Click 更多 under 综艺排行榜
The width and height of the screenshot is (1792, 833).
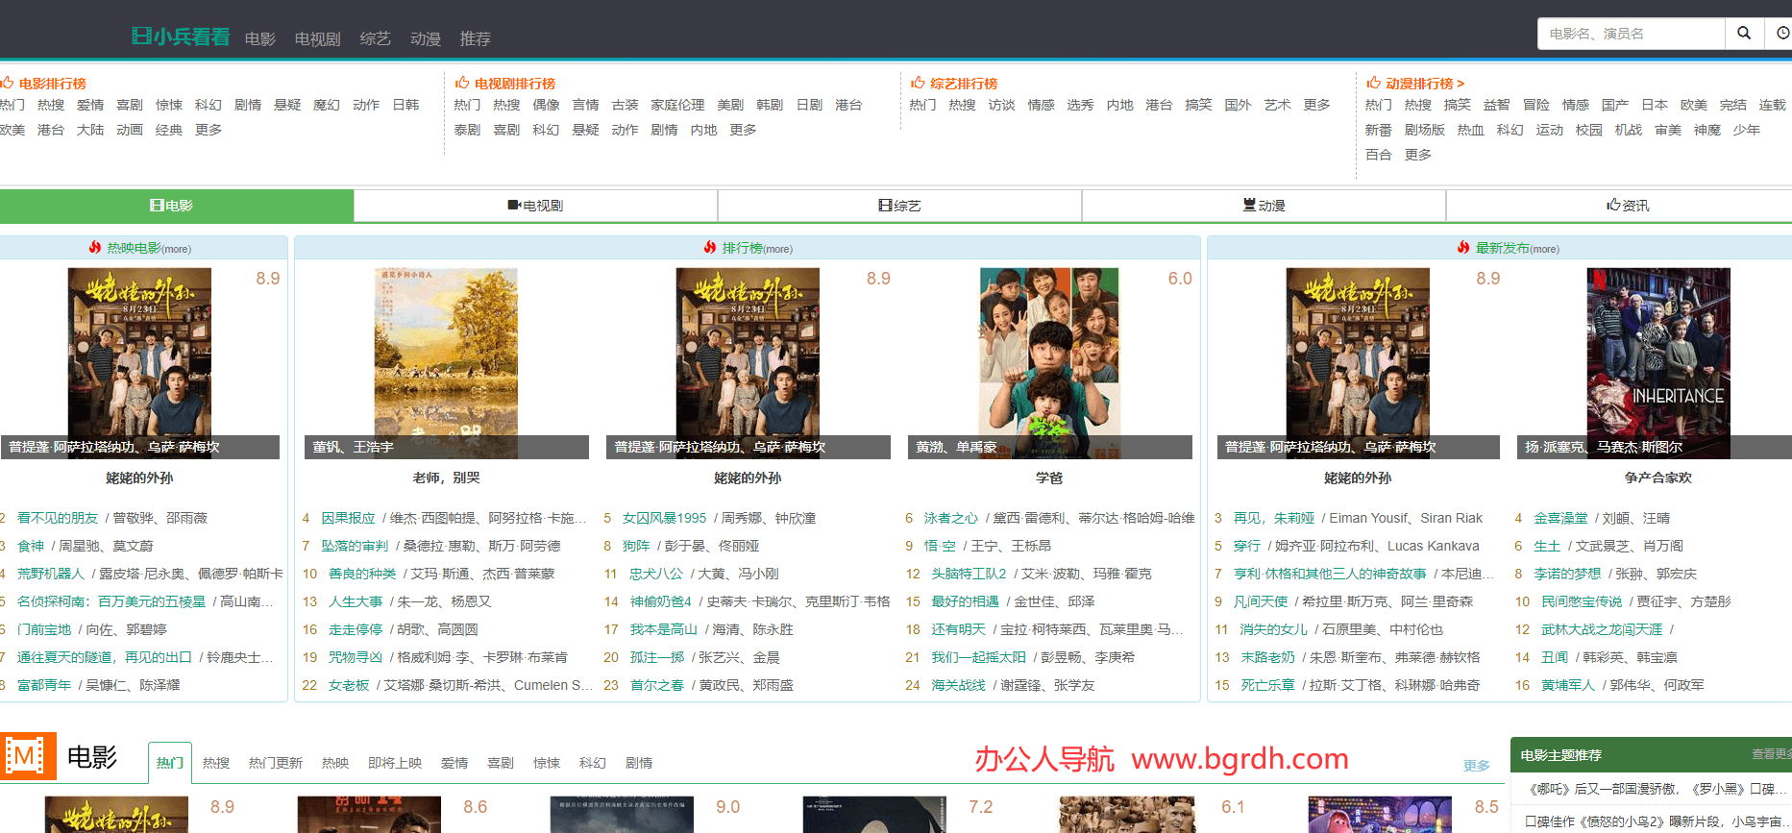coord(1316,105)
